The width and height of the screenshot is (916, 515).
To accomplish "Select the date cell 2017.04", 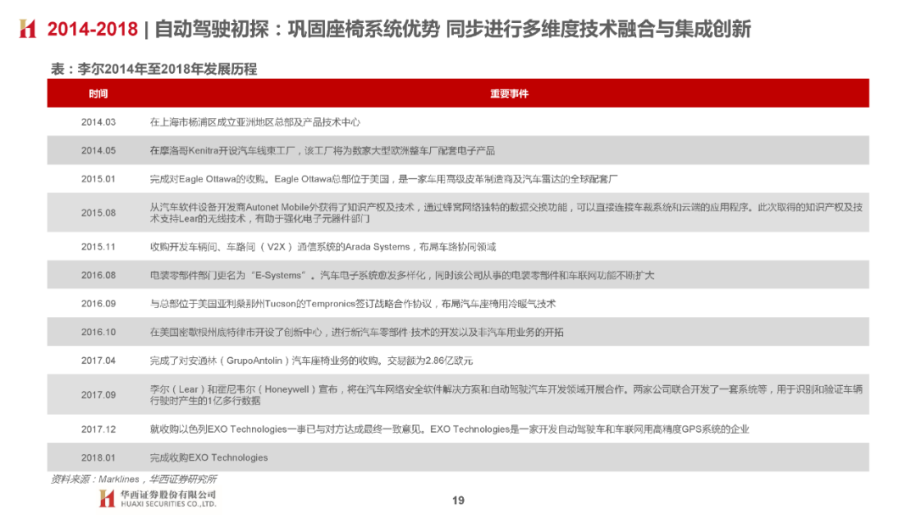I will [98, 361].
